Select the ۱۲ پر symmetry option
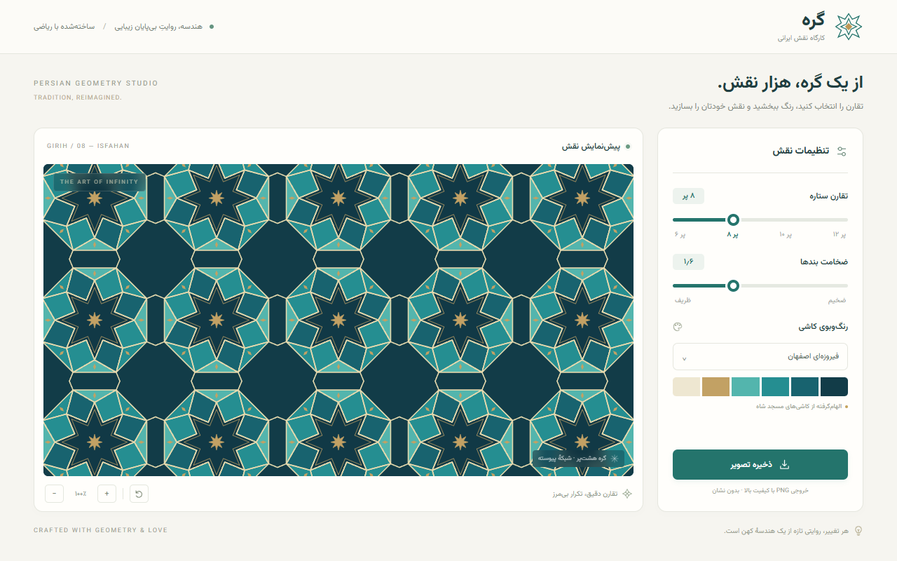This screenshot has height=561, width=897. click(840, 234)
